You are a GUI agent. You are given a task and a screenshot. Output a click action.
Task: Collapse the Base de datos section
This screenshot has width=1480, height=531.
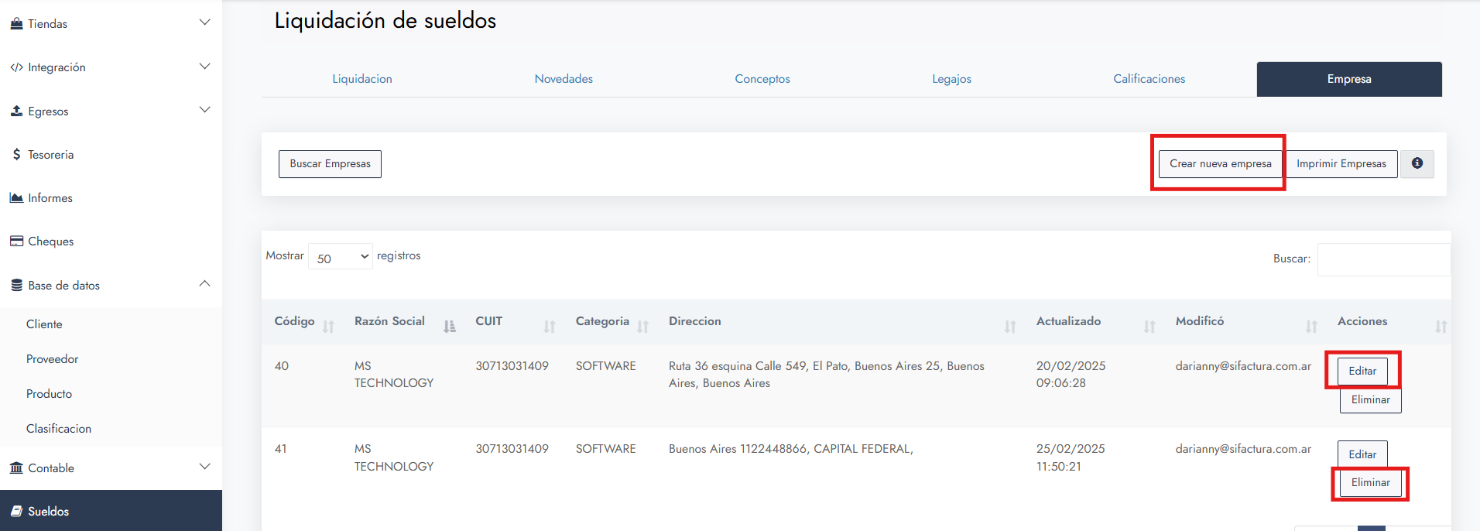pos(204,284)
